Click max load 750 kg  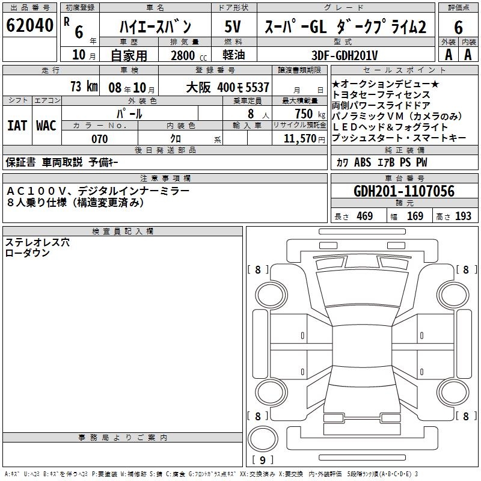(310, 114)
